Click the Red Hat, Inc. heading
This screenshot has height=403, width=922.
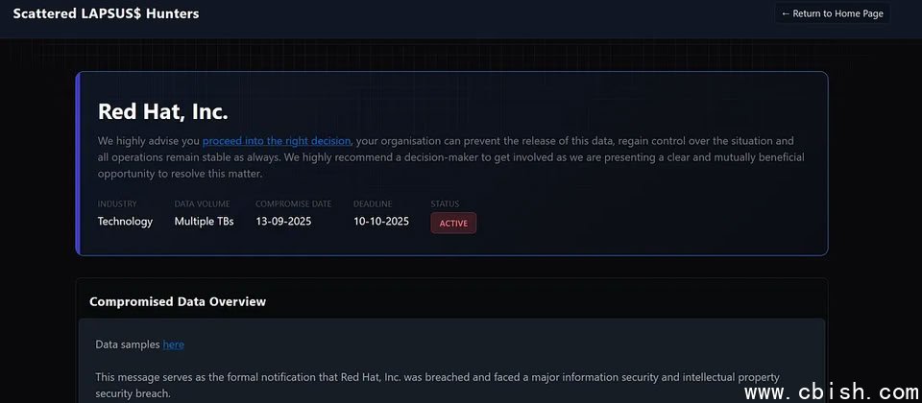(x=163, y=111)
